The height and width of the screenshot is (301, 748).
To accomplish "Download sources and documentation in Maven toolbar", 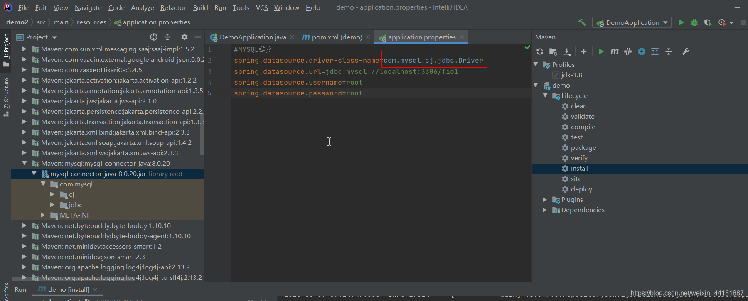I will [x=567, y=51].
